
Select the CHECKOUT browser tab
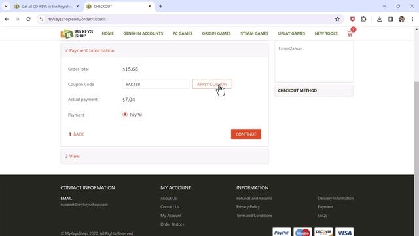(118, 6)
